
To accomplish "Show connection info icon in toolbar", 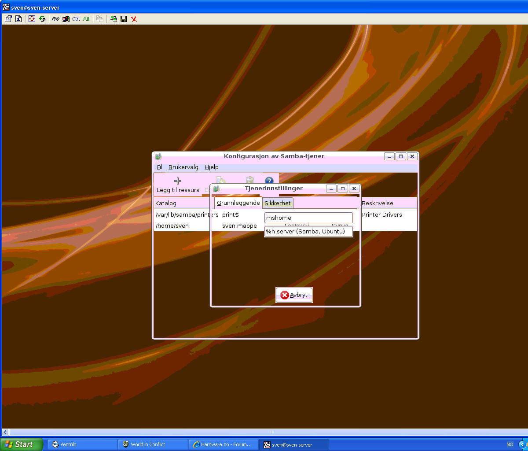I will [18, 19].
